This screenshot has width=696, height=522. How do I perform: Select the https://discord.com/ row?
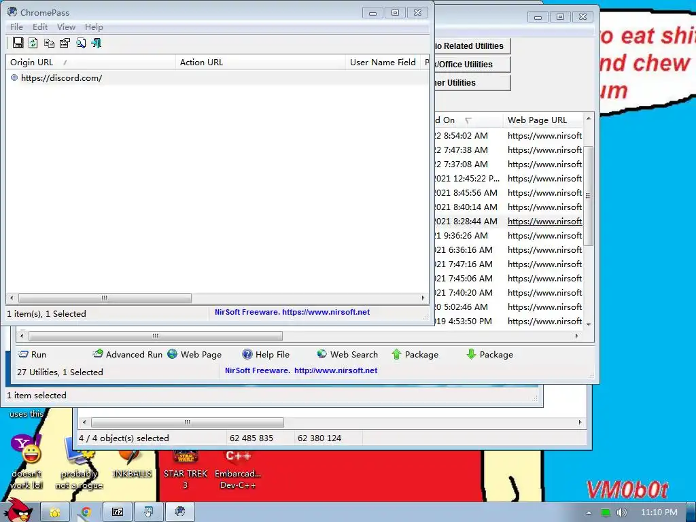point(217,77)
